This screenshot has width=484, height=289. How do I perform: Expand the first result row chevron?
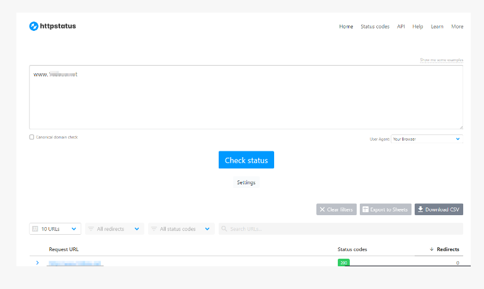tap(37, 262)
